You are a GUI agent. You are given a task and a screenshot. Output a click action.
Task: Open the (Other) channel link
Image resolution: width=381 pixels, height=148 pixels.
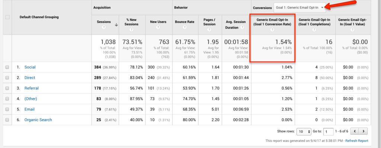31,99
